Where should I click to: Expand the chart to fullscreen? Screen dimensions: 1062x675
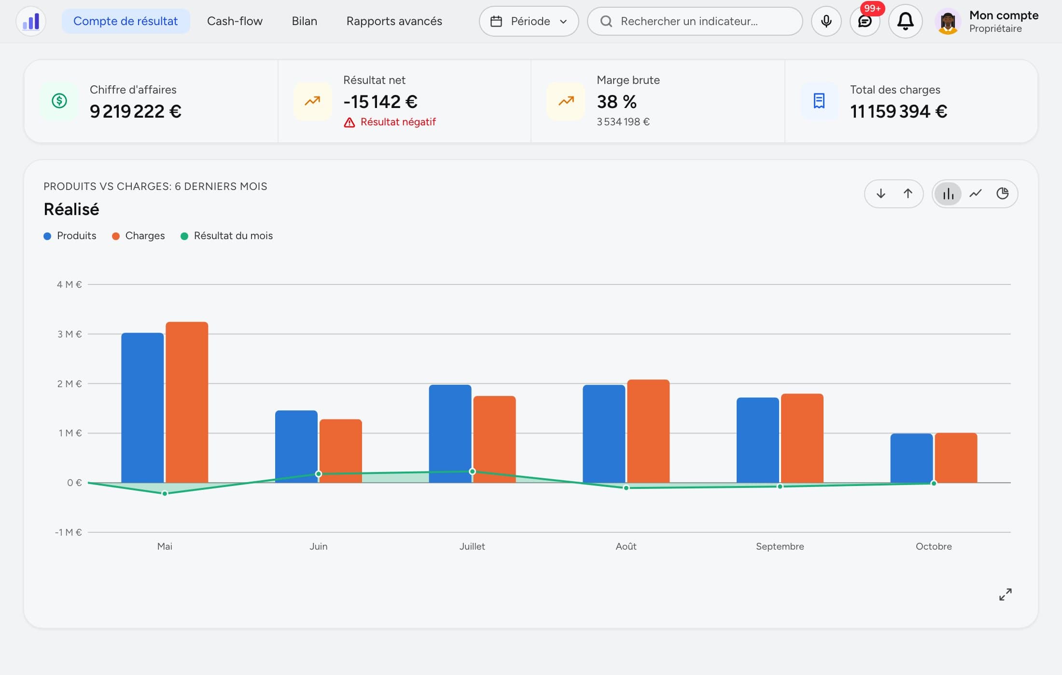[x=1005, y=594]
